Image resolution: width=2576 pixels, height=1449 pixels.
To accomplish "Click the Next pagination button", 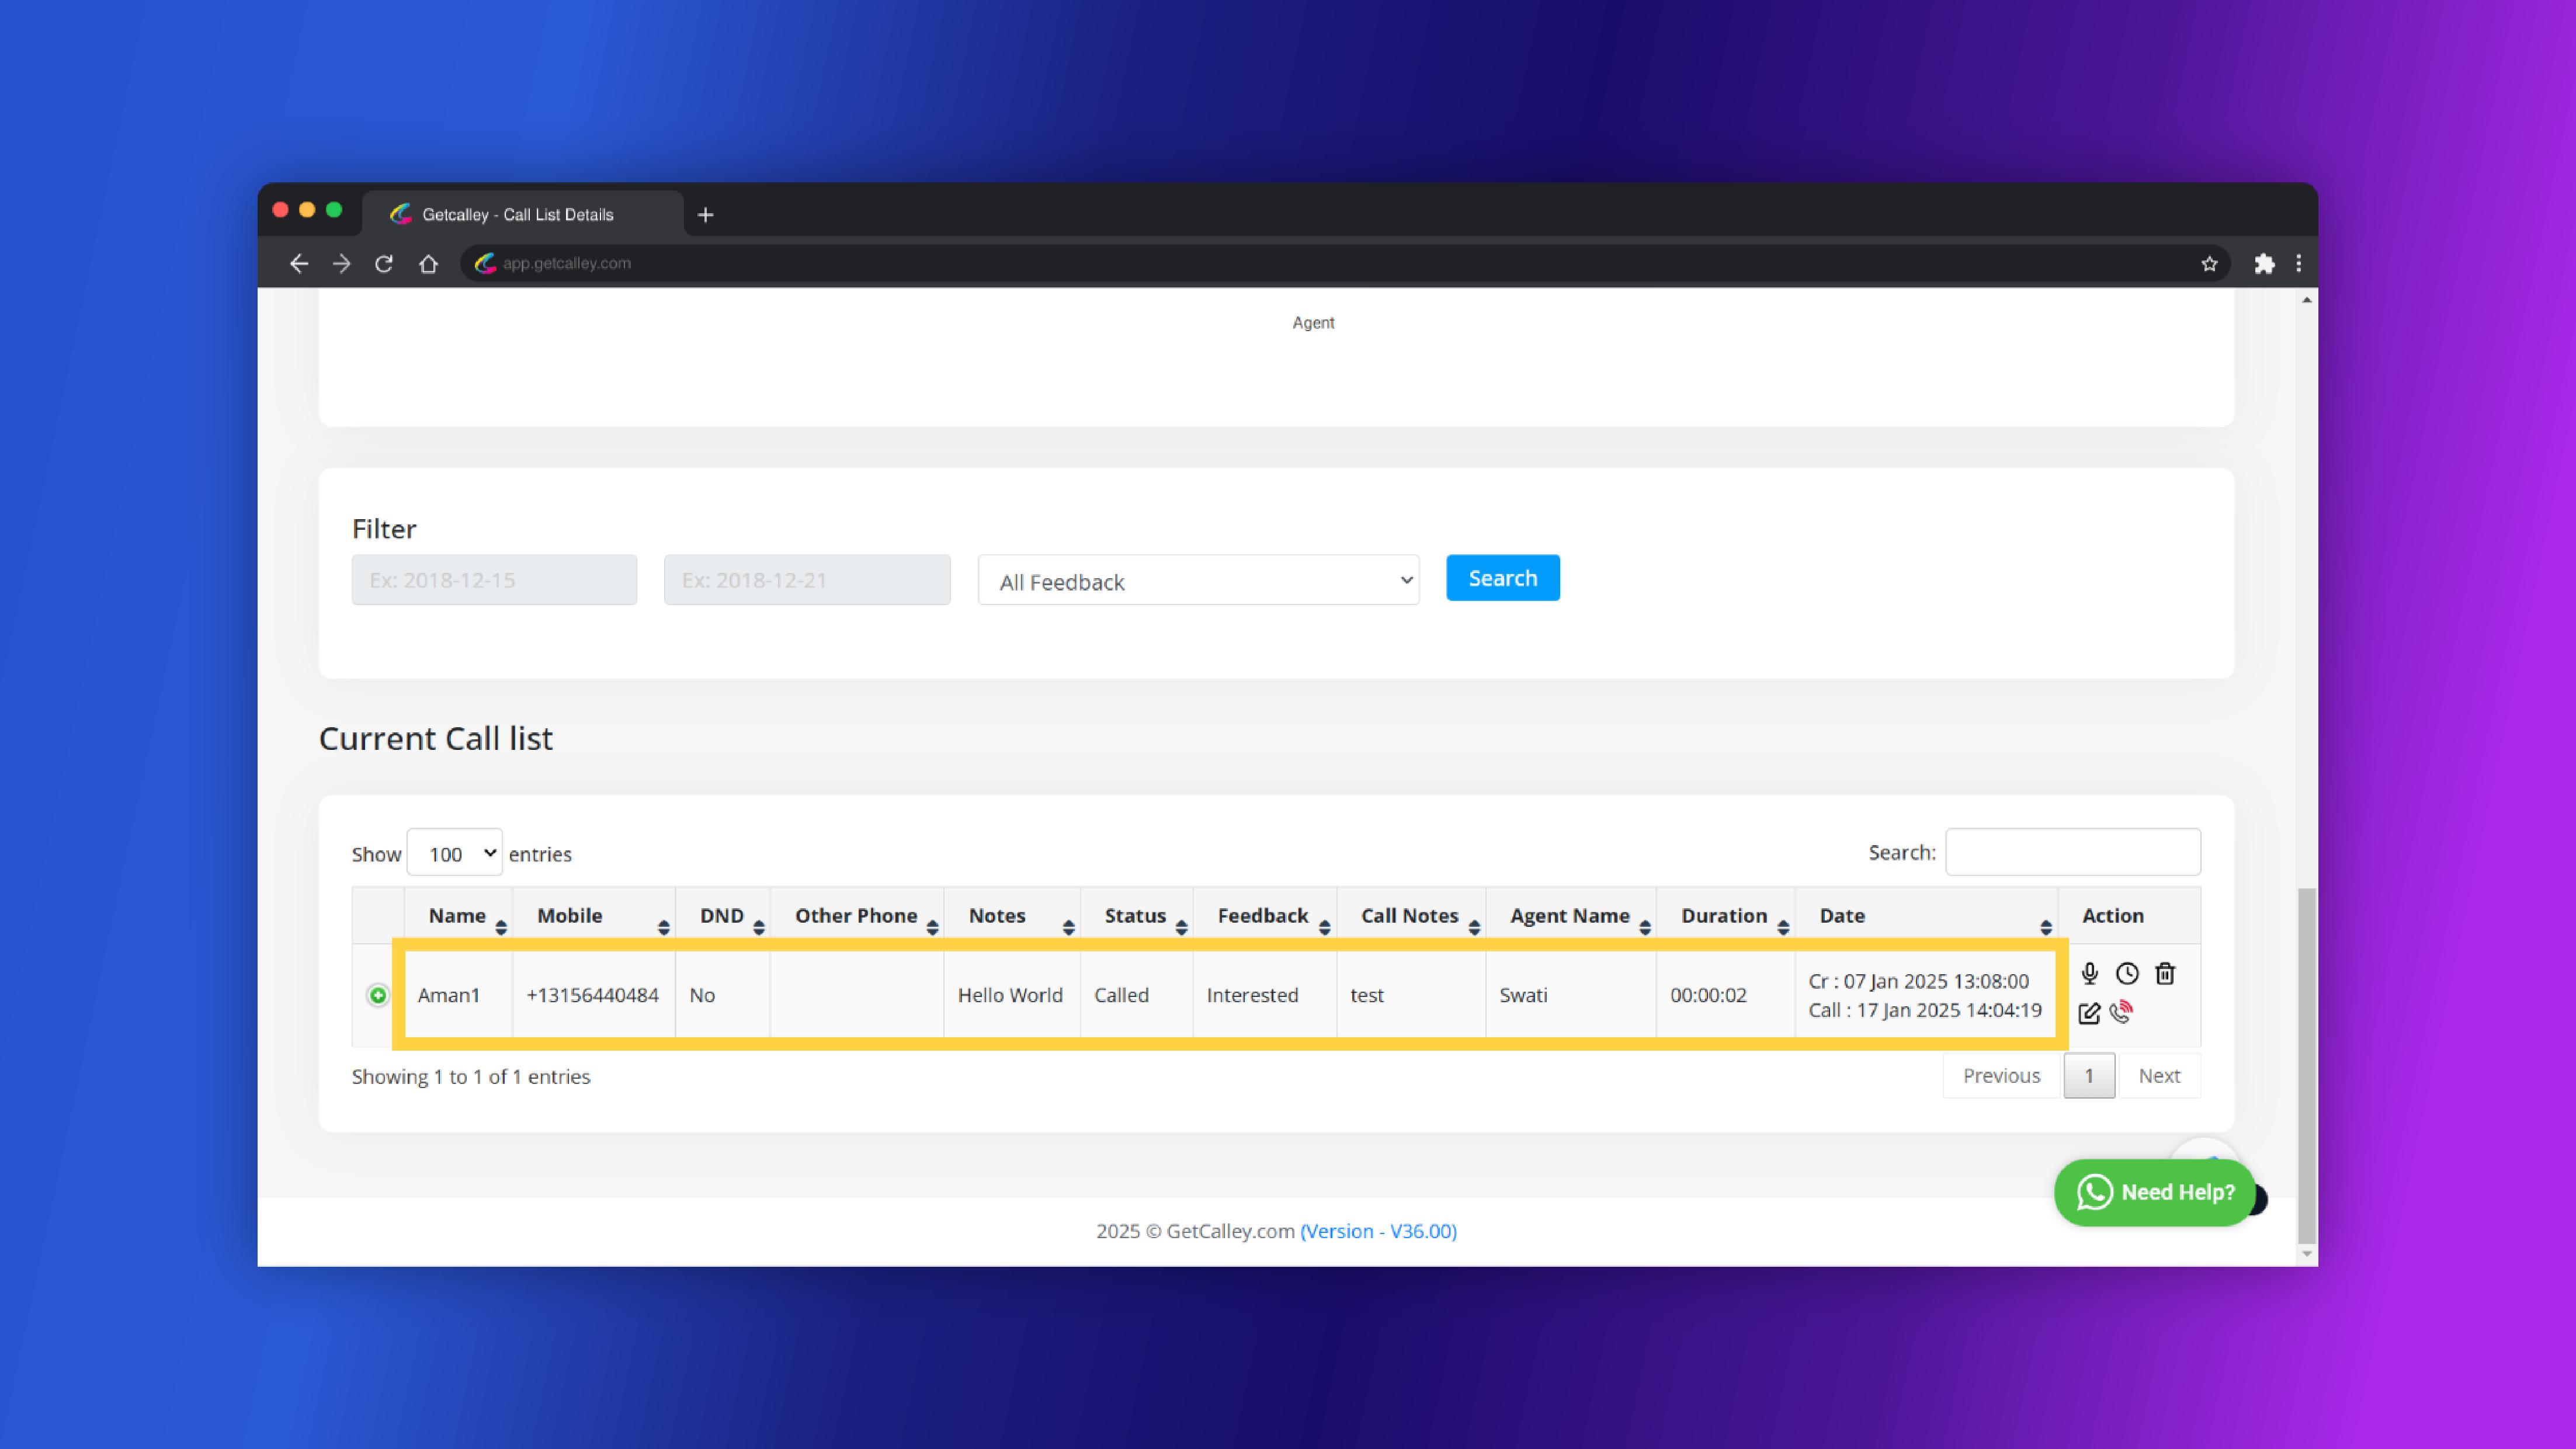I will tap(2159, 1076).
